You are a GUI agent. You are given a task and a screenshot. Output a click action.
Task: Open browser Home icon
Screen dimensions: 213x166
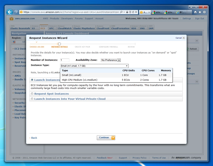(195, 12)
